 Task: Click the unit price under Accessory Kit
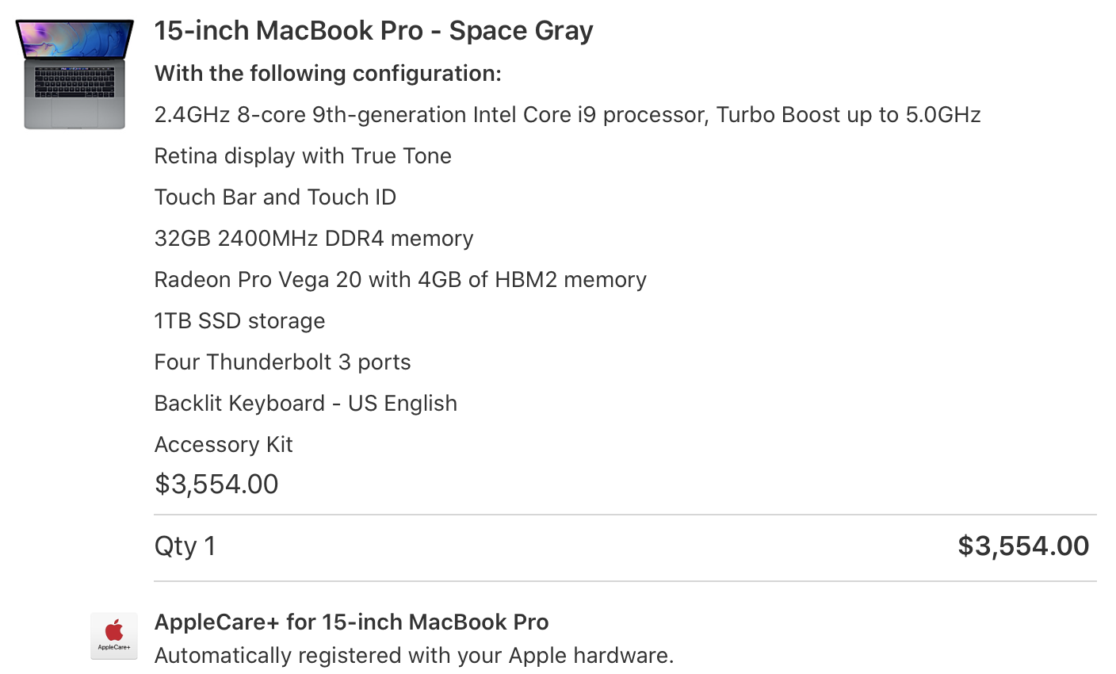click(216, 484)
